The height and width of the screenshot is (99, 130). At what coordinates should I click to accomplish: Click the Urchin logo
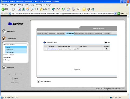(15, 24)
